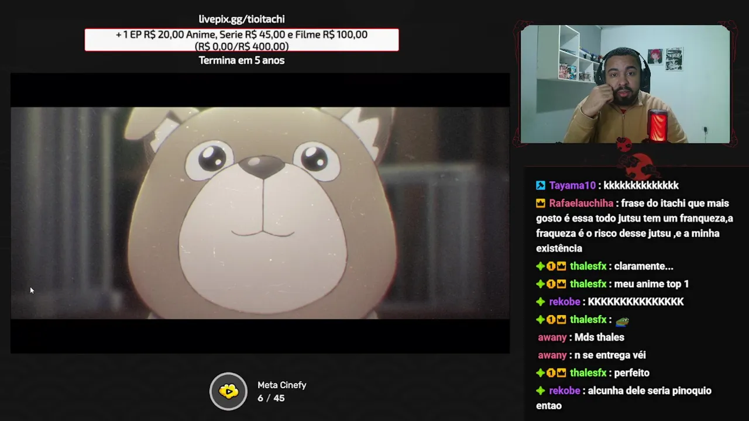Click green plus badge on thalesfx 'perfeito' row

coord(541,373)
